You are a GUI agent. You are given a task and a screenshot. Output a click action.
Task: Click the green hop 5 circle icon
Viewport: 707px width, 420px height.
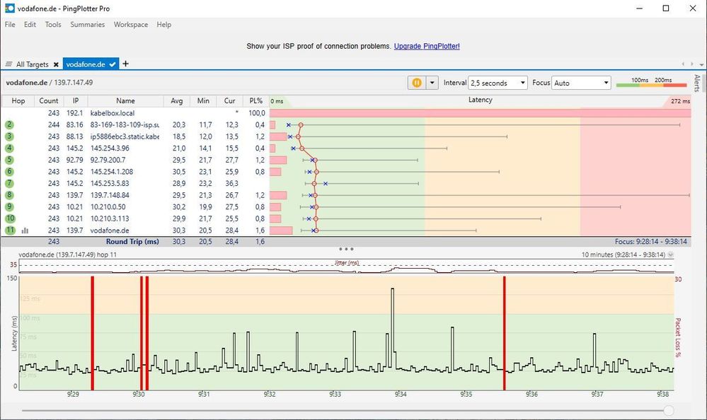click(9, 160)
